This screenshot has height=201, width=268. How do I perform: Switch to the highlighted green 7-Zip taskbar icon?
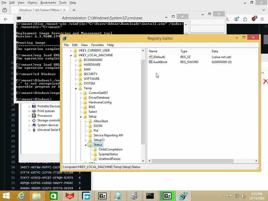coord(167,196)
